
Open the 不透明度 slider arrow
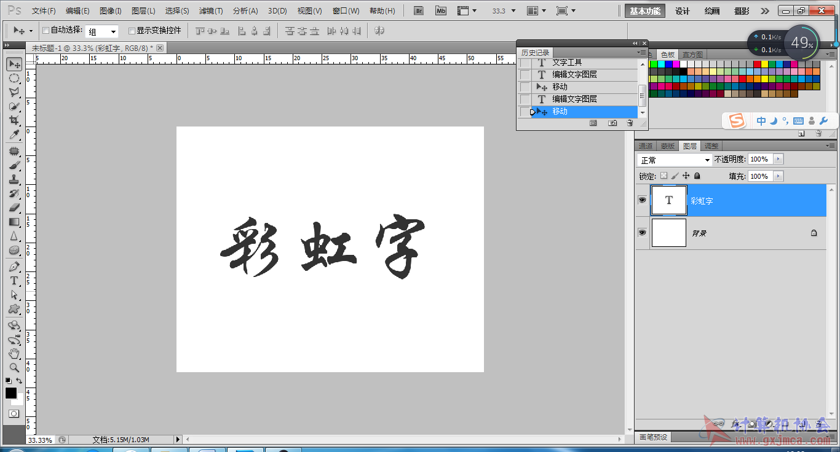pos(779,159)
